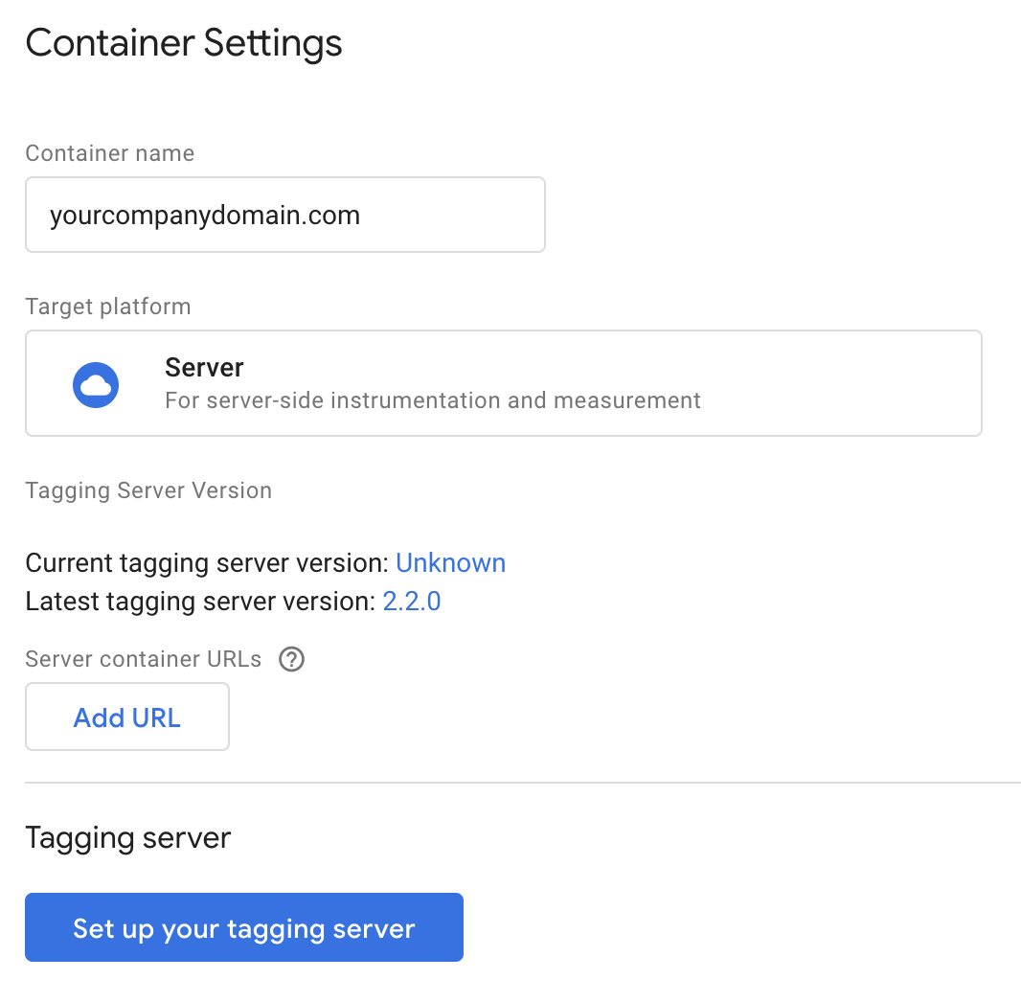Click the yourcompanydomain.com text in the field
1021x1002 pixels.
(205, 215)
